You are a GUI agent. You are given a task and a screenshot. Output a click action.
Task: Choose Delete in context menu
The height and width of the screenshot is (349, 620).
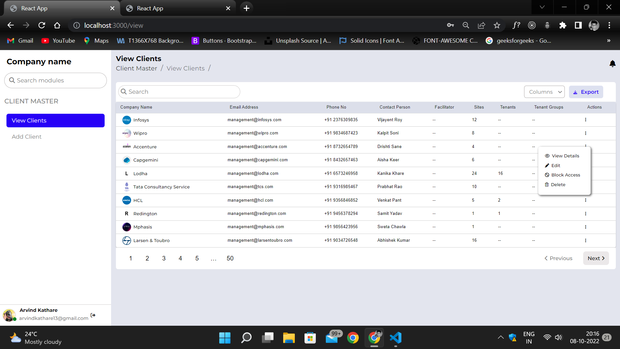click(x=555, y=185)
